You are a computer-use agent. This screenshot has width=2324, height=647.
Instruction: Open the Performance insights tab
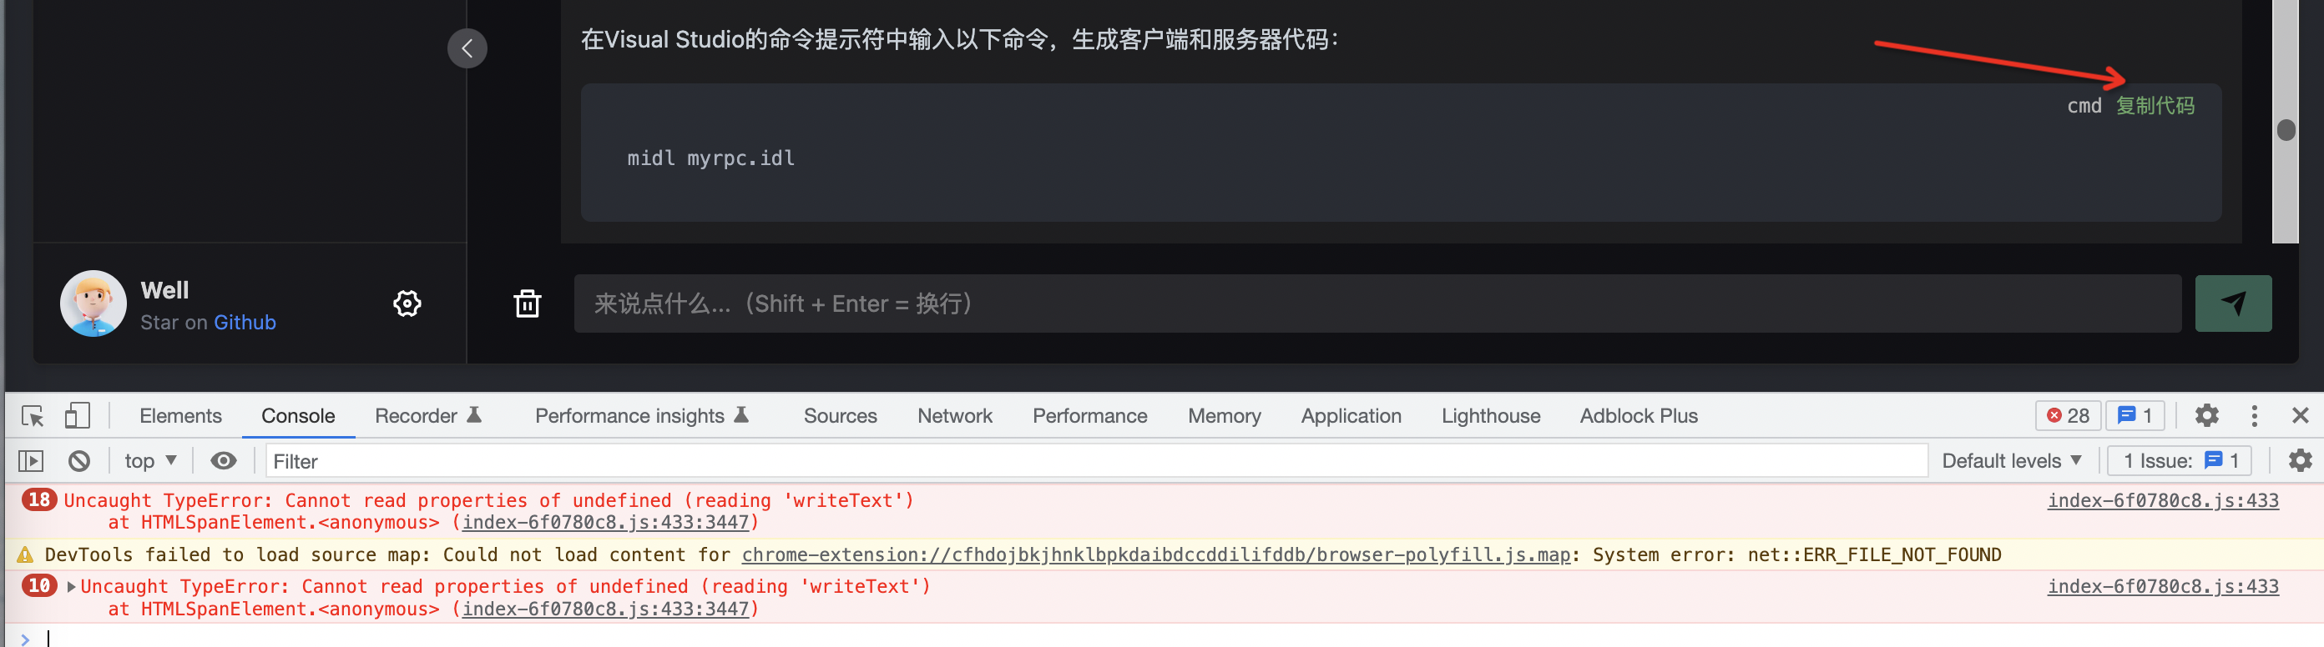coord(641,415)
